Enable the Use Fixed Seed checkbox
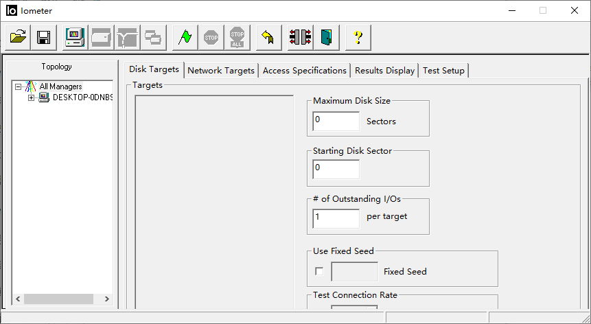The image size is (591, 324). 319,271
